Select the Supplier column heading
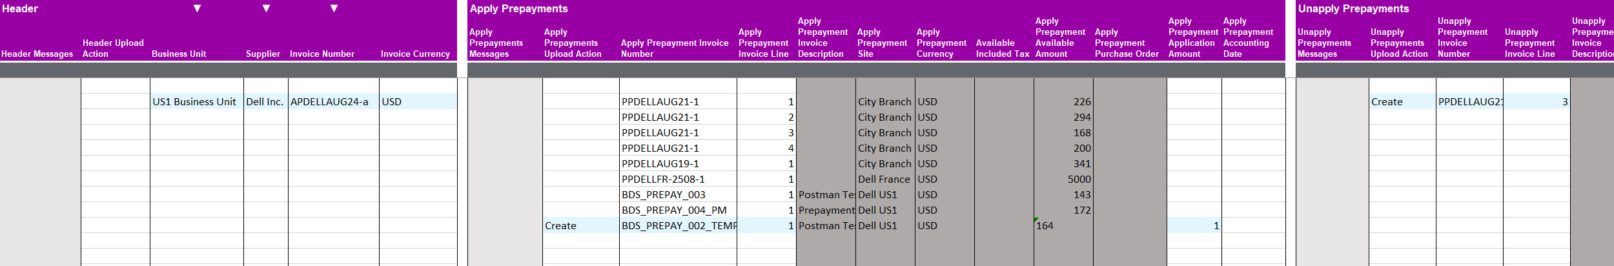 coord(263,54)
